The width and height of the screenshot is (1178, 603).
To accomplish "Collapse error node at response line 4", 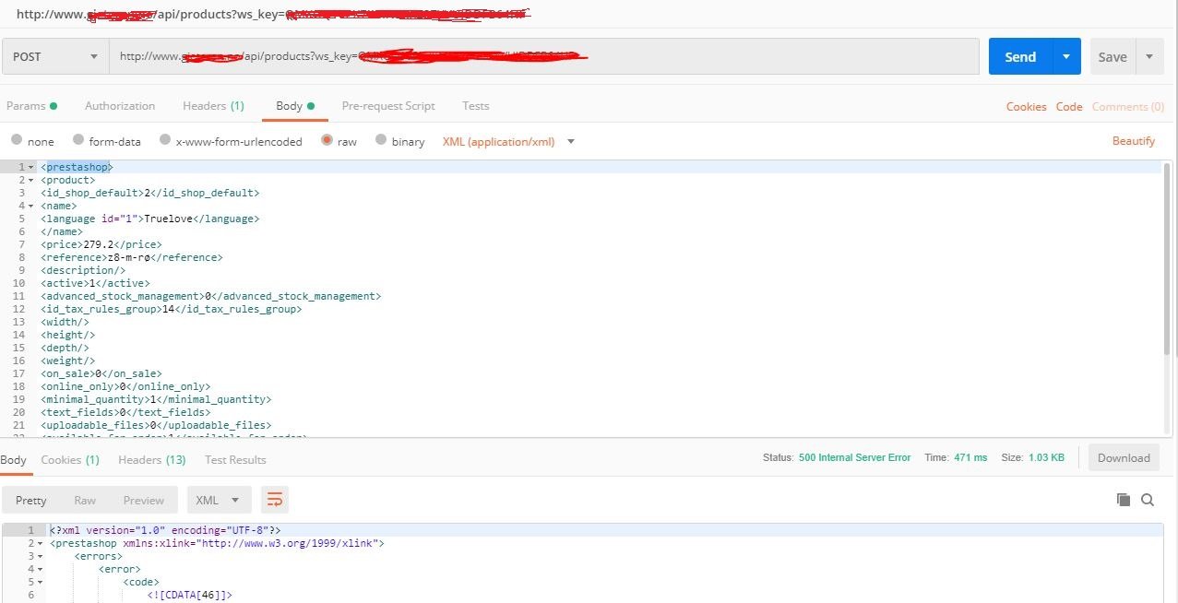I will point(41,569).
